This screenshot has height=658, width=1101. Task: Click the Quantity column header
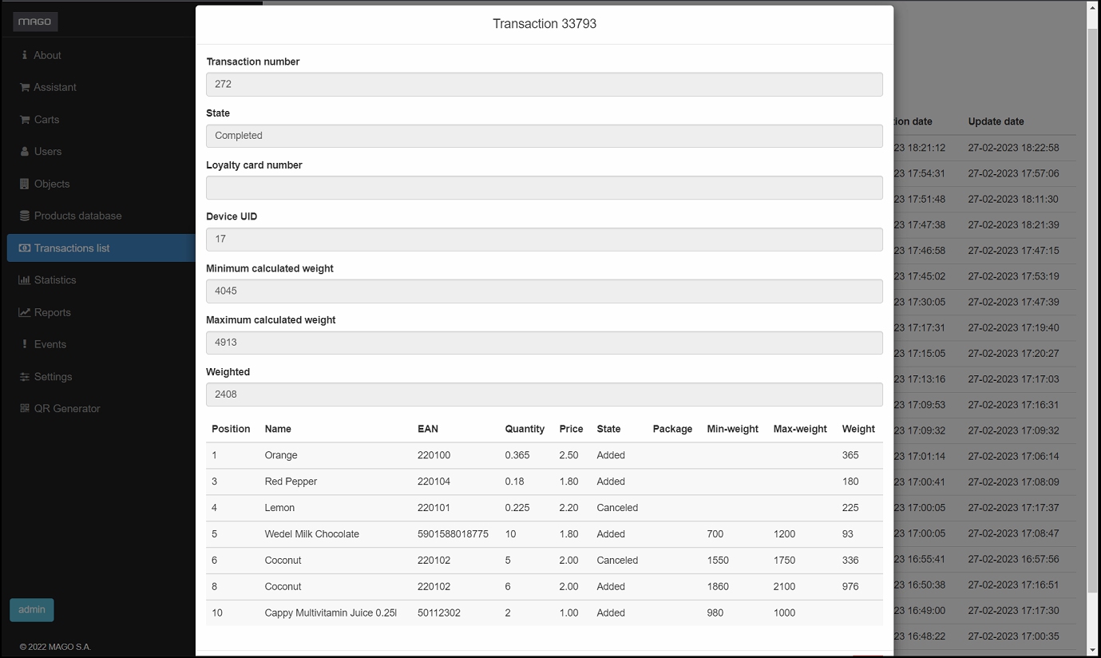pos(525,429)
